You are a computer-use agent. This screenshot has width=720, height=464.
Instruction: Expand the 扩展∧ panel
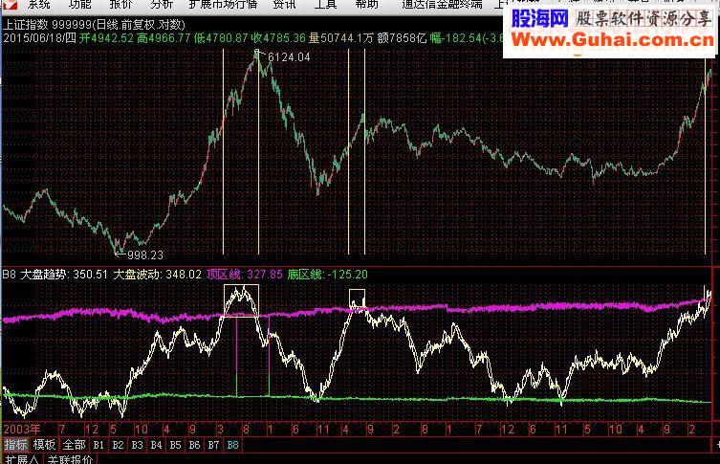(22, 459)
